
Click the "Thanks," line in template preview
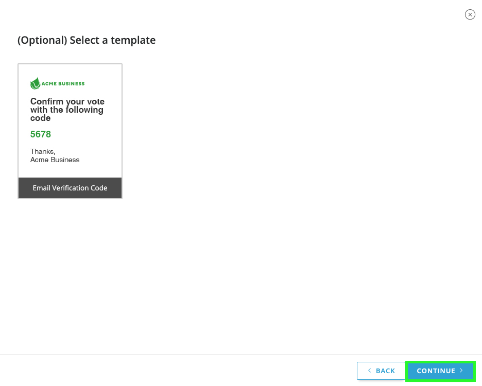43,151
